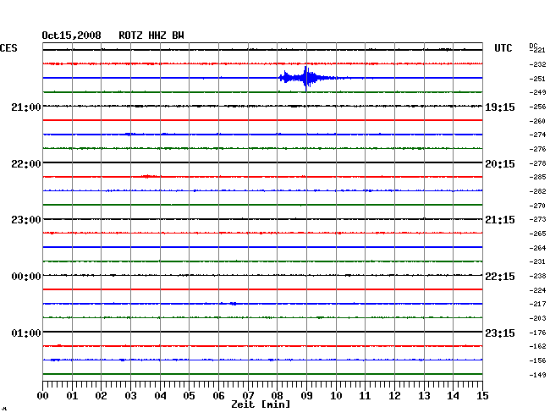Click DC offset value -273
The width and height of the screenshot is (550, 418).
click(x=537, y=219)
